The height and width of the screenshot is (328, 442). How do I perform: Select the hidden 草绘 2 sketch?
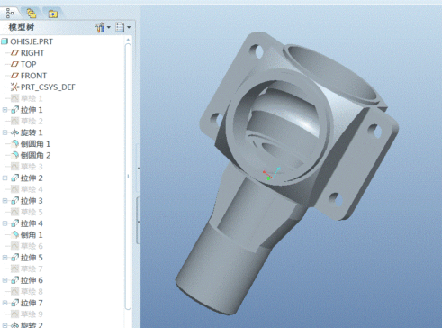32,122
